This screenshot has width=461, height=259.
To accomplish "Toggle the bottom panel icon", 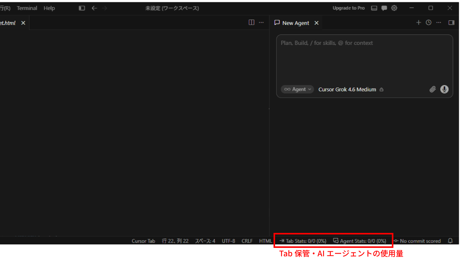I will (x=374, y=8).
